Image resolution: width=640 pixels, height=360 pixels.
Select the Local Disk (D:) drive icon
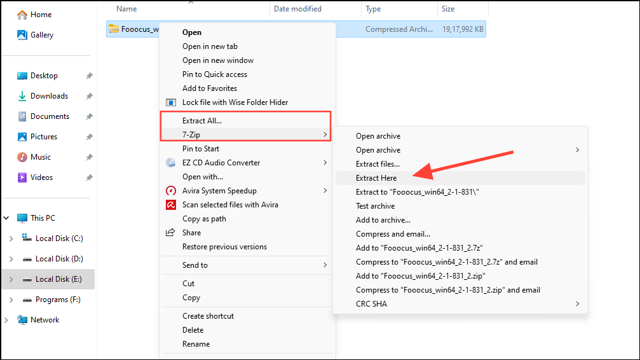point(27,259)
